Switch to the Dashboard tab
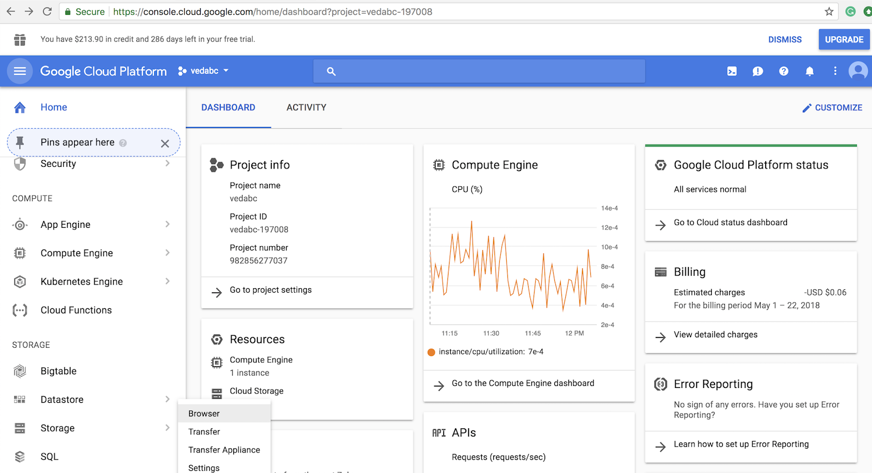This screenshot has height=473, width=872. 228,108
